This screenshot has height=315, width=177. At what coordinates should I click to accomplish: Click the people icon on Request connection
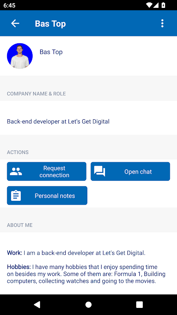pos(16,171)
